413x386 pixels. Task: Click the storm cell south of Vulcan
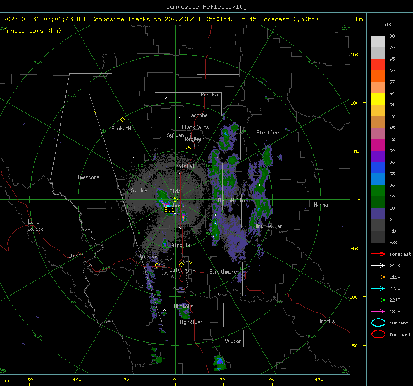219,363
